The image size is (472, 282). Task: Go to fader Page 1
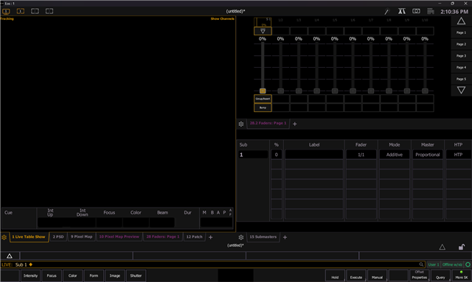click(x=461, y=32)
